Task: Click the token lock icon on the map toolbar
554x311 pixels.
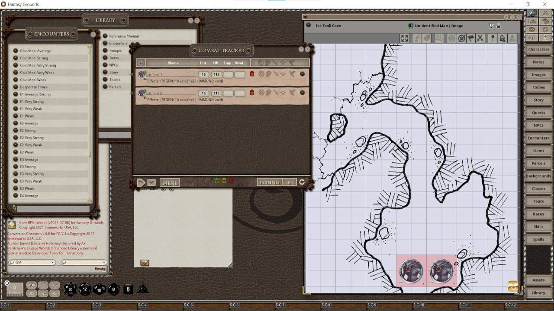Action: coord(503,38)
